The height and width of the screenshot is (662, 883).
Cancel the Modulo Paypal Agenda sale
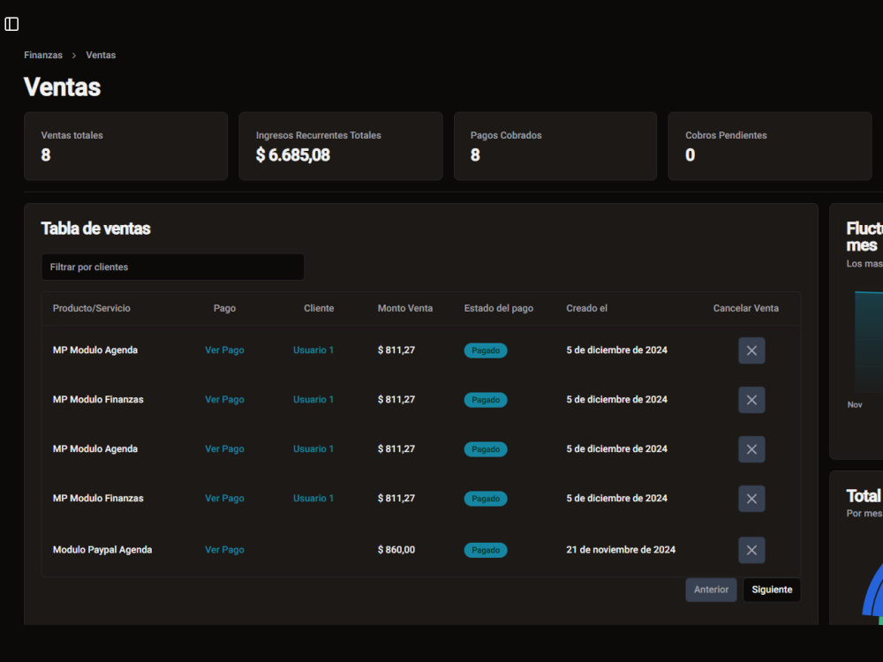[x=751, y=550]
